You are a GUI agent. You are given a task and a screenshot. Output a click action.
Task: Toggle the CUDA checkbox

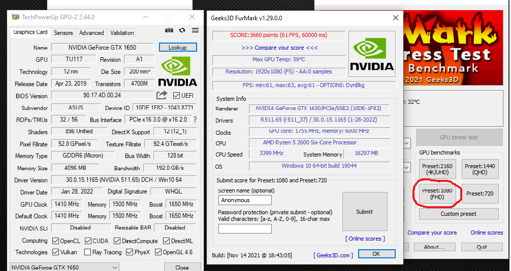(88, 241)
